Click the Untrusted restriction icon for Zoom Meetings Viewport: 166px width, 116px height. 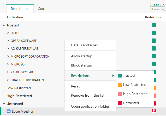click(154, 111)
